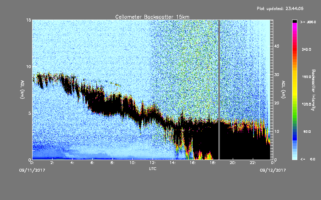Click the 30 tick label on kft axis
Image resolution: width=321 pixels, height=200 pixels.
coord(276,74)
